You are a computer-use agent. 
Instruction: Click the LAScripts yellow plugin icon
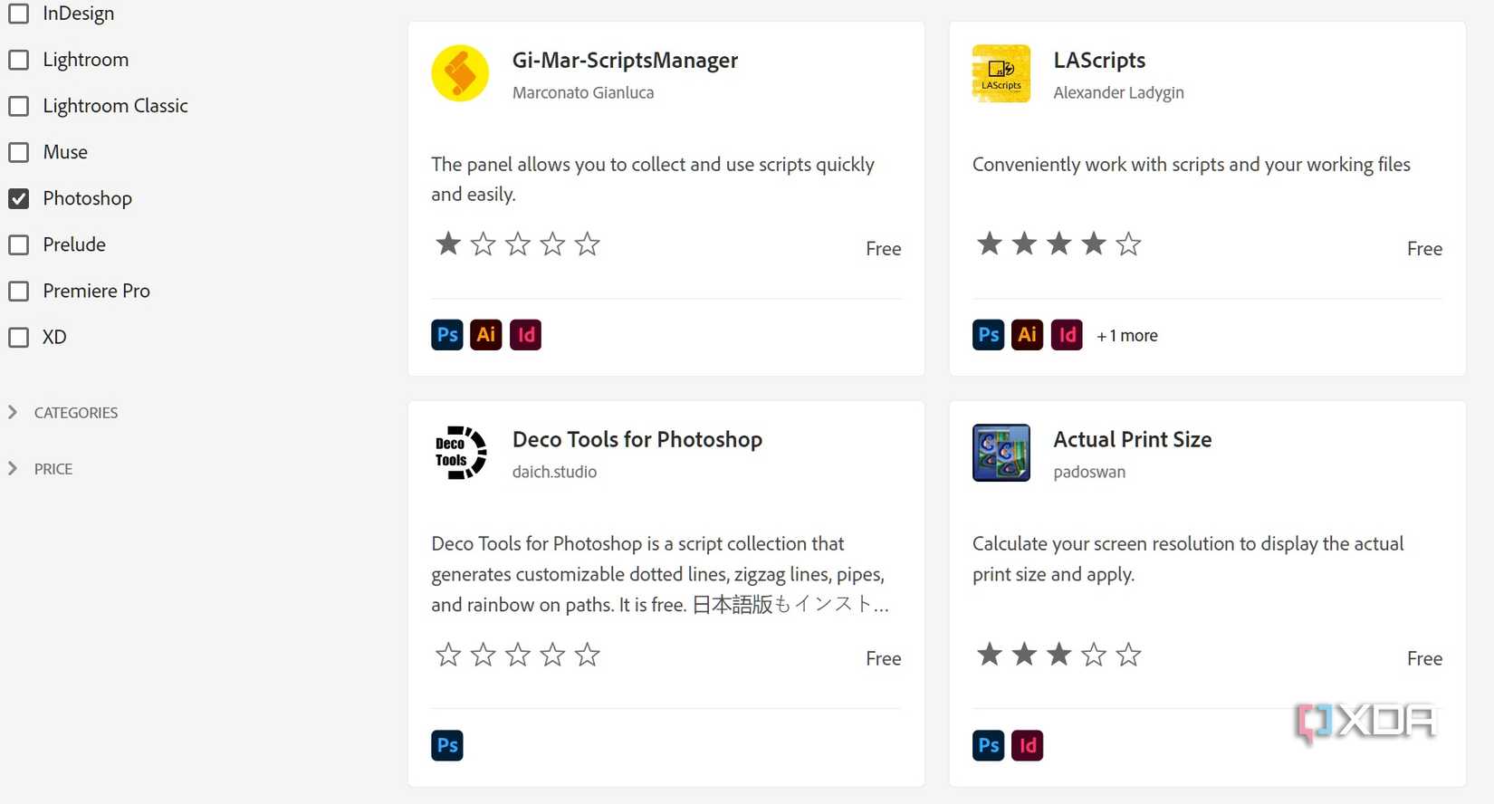click(1001, 73)
